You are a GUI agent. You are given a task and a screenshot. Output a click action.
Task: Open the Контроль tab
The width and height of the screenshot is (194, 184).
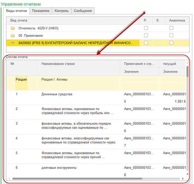[62, 11]
